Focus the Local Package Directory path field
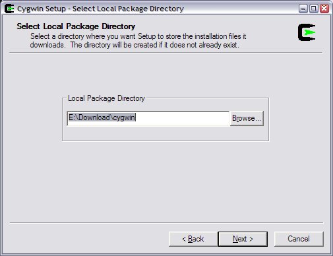Screen dimensions: 333x256 tap(148, 118)
